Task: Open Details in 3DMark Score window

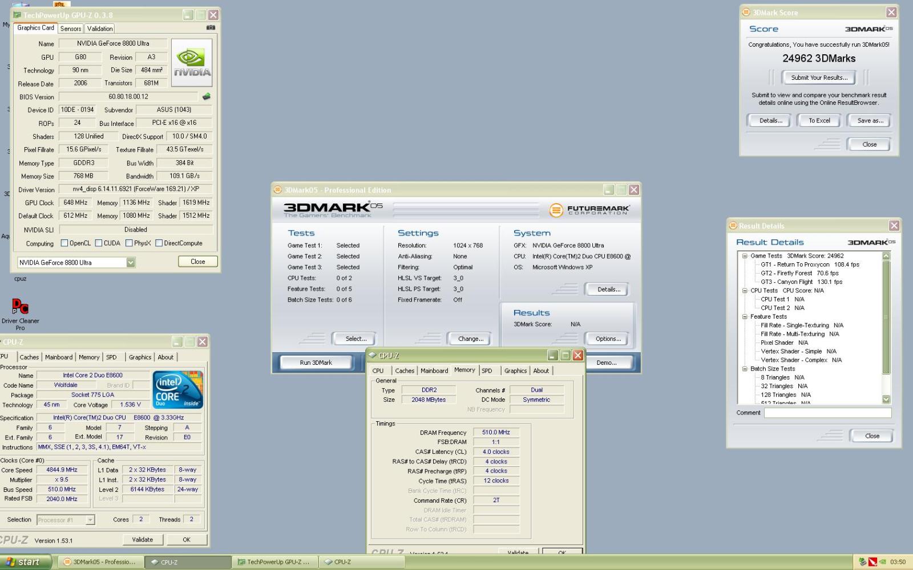Action: pos(770,120)
